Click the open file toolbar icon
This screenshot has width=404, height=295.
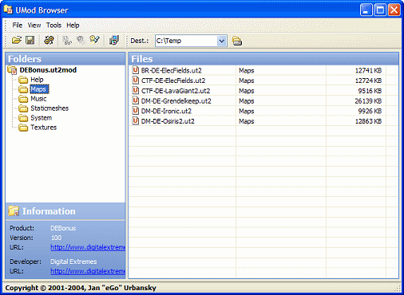click(x=17, y=41)
